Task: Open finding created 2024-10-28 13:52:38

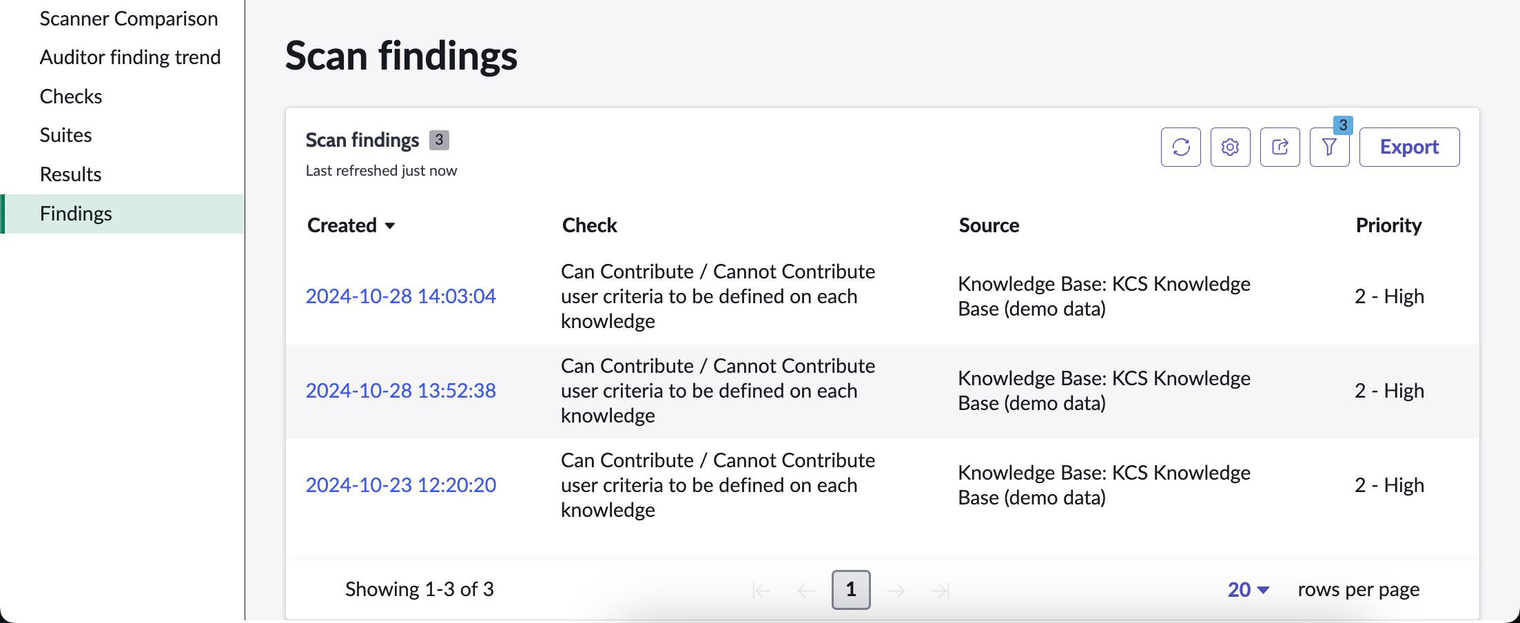Action: (x=400, y=391)
